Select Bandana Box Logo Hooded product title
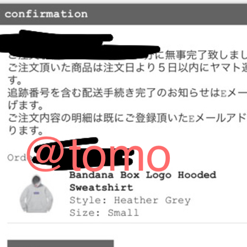Viewport: 247px width, 247px height. pos(143,175)
